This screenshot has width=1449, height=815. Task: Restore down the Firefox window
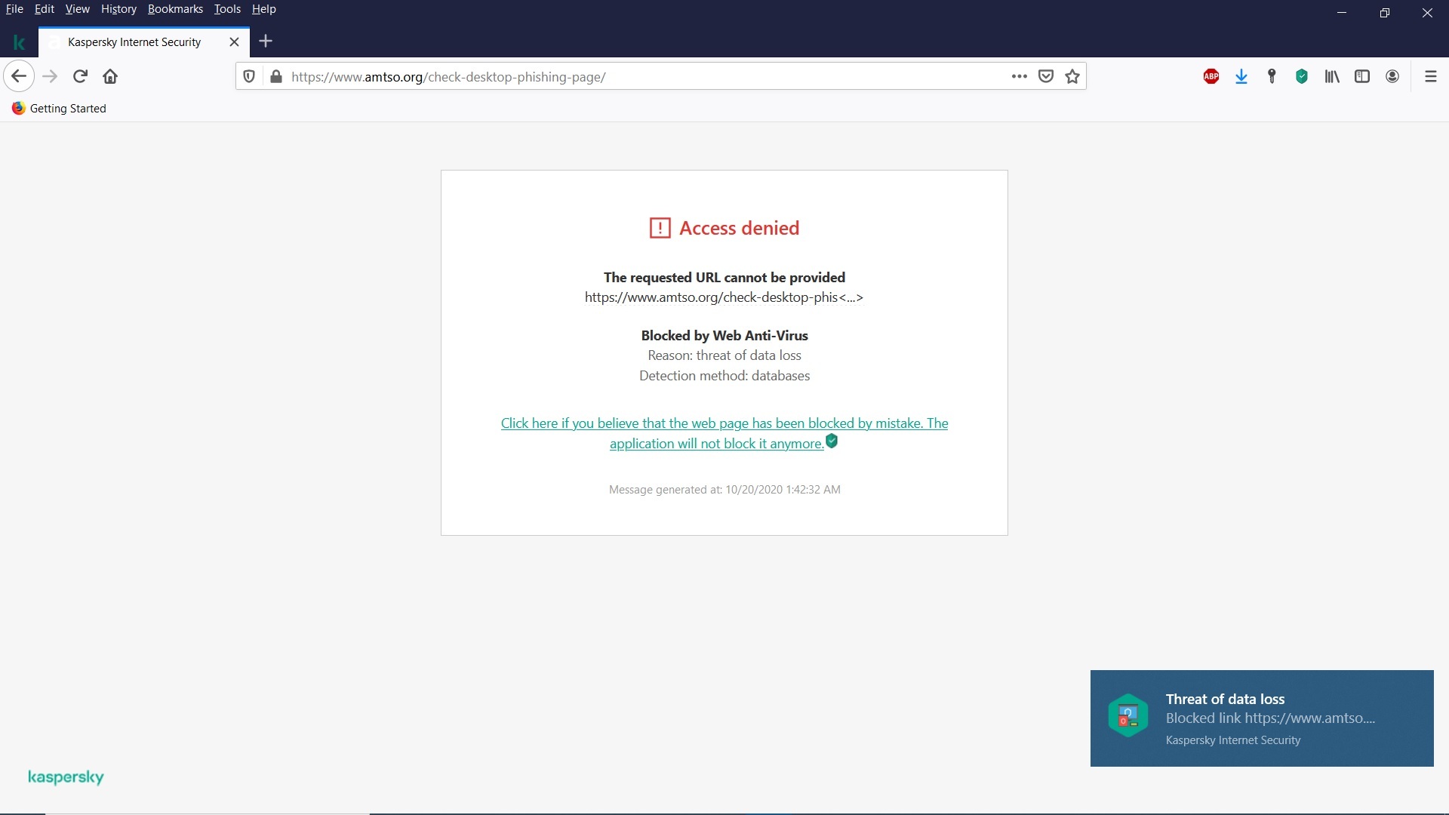point(1385,13)
